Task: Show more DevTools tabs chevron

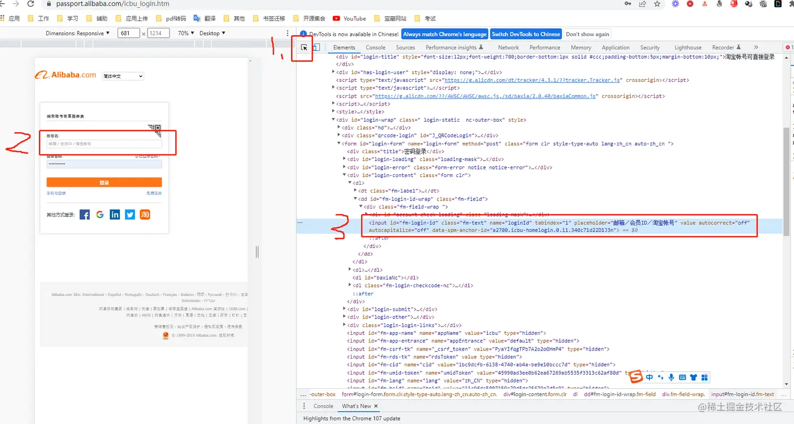Action: [x=756, y=47]
